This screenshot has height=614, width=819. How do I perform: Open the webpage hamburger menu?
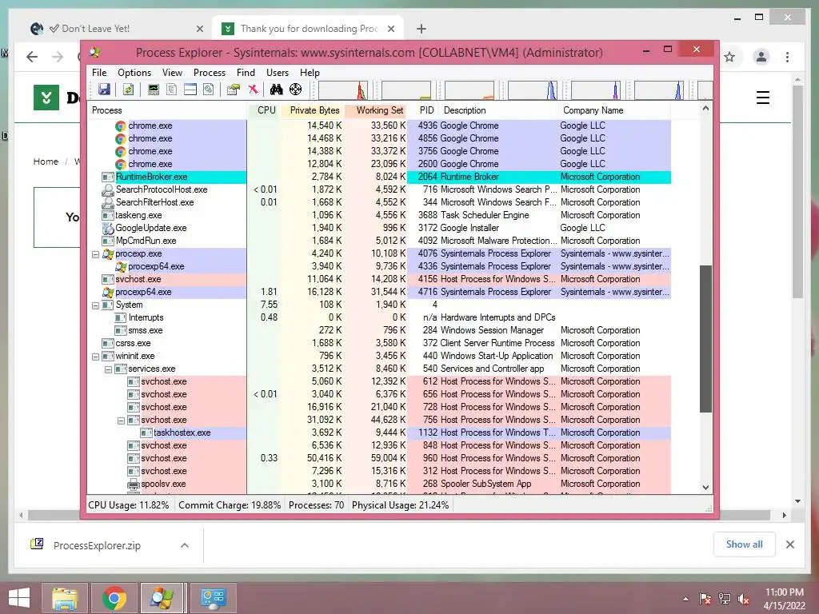tap(762, 98)
